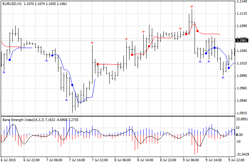This screenshot has height=163, width=249.
Task: Click the leftmost red signal dot
Action: (98, 64)
